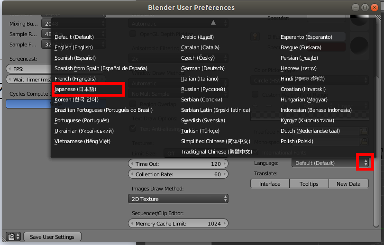The height and width of the screenshot is (245, 384).
Task: Decrease Collection Rate with left arrow
Action: (x=132, y=174)
